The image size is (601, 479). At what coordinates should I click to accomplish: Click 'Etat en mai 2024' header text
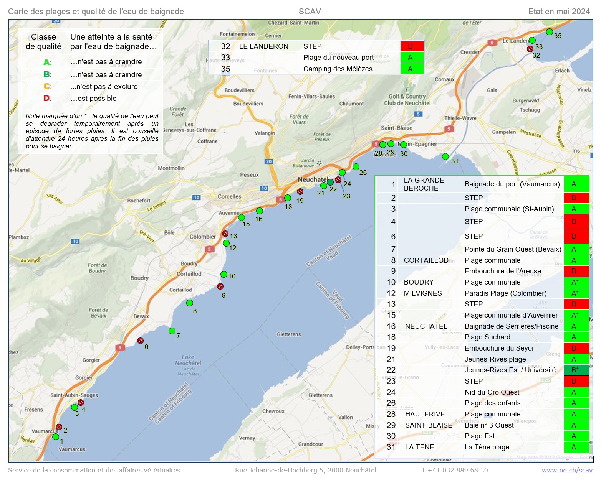coord(559,12)
